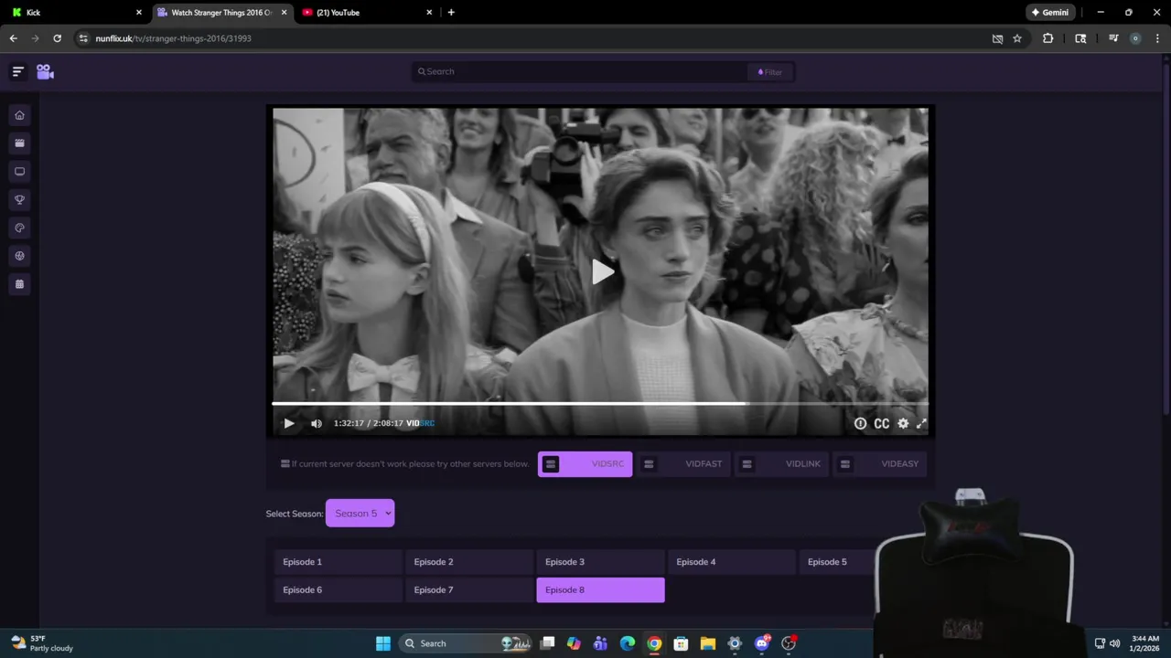Open File Explorer from the taskbar
This screenshot has width=1171, height=658.
click(707, 643)
